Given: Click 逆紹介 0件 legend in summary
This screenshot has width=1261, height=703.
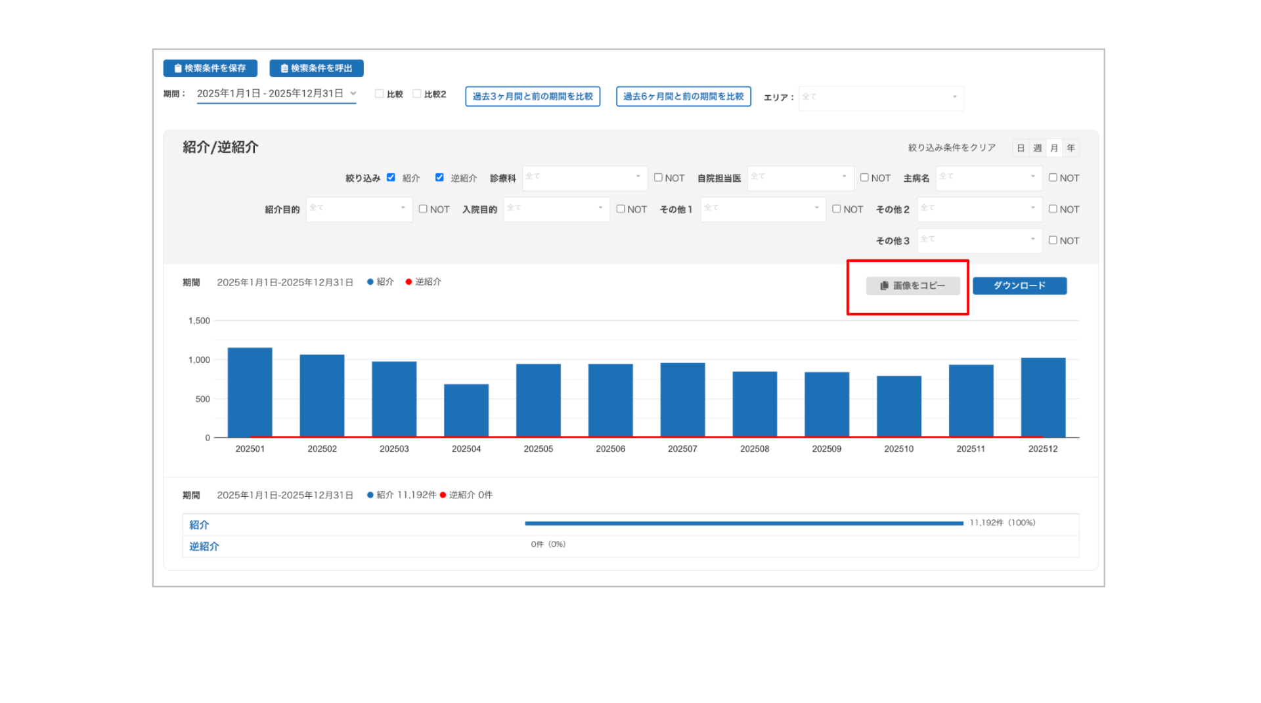Looking at the screenshot, I should [466, 495].
